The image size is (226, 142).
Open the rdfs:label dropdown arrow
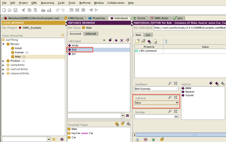tap(104, 40)
